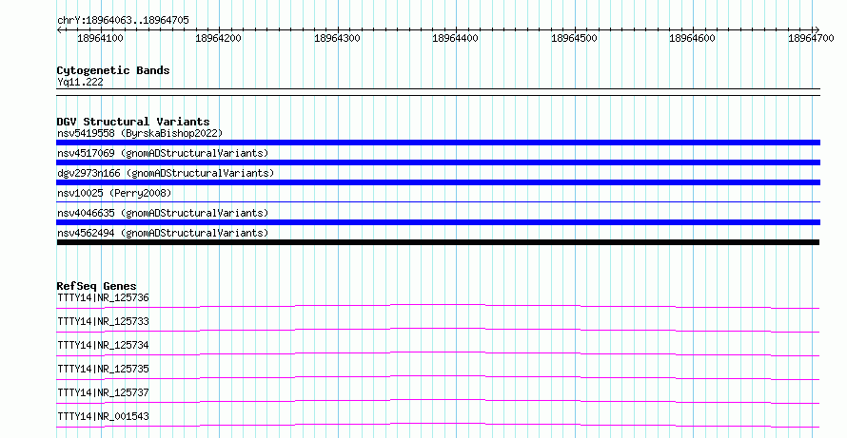Click the RefSeq Genes track heading
847x438 pixels.
96,286
